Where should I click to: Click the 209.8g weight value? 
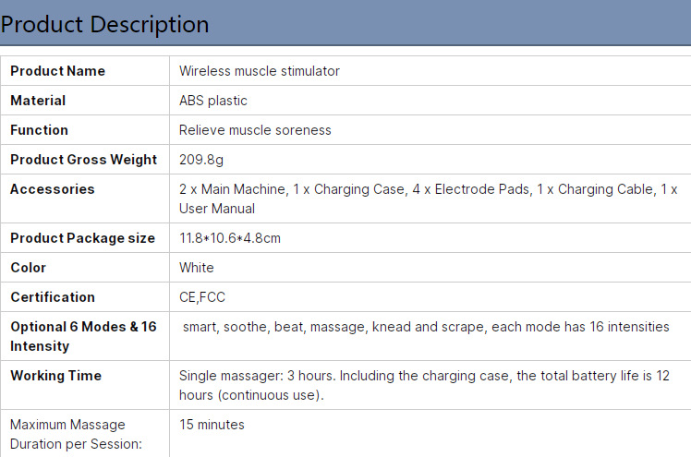click(201, 160)
